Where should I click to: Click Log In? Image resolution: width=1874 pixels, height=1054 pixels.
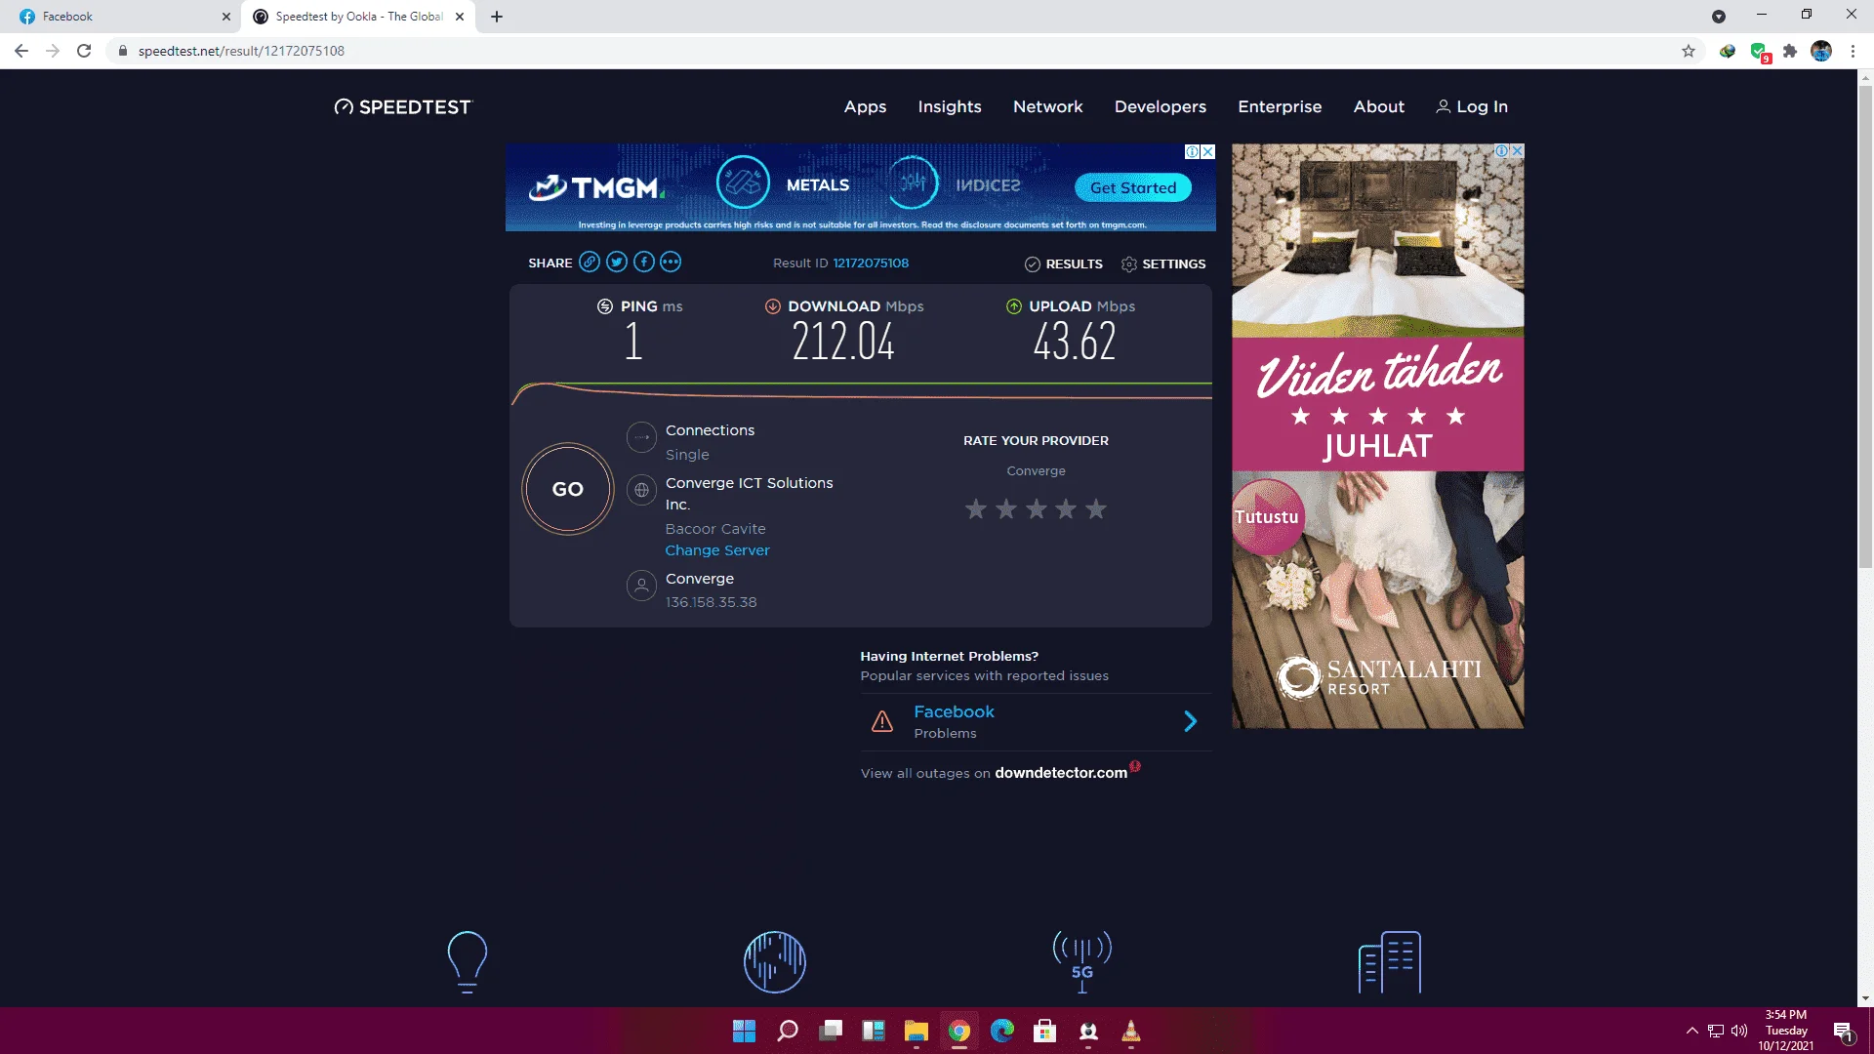[x=1472, y=107]
